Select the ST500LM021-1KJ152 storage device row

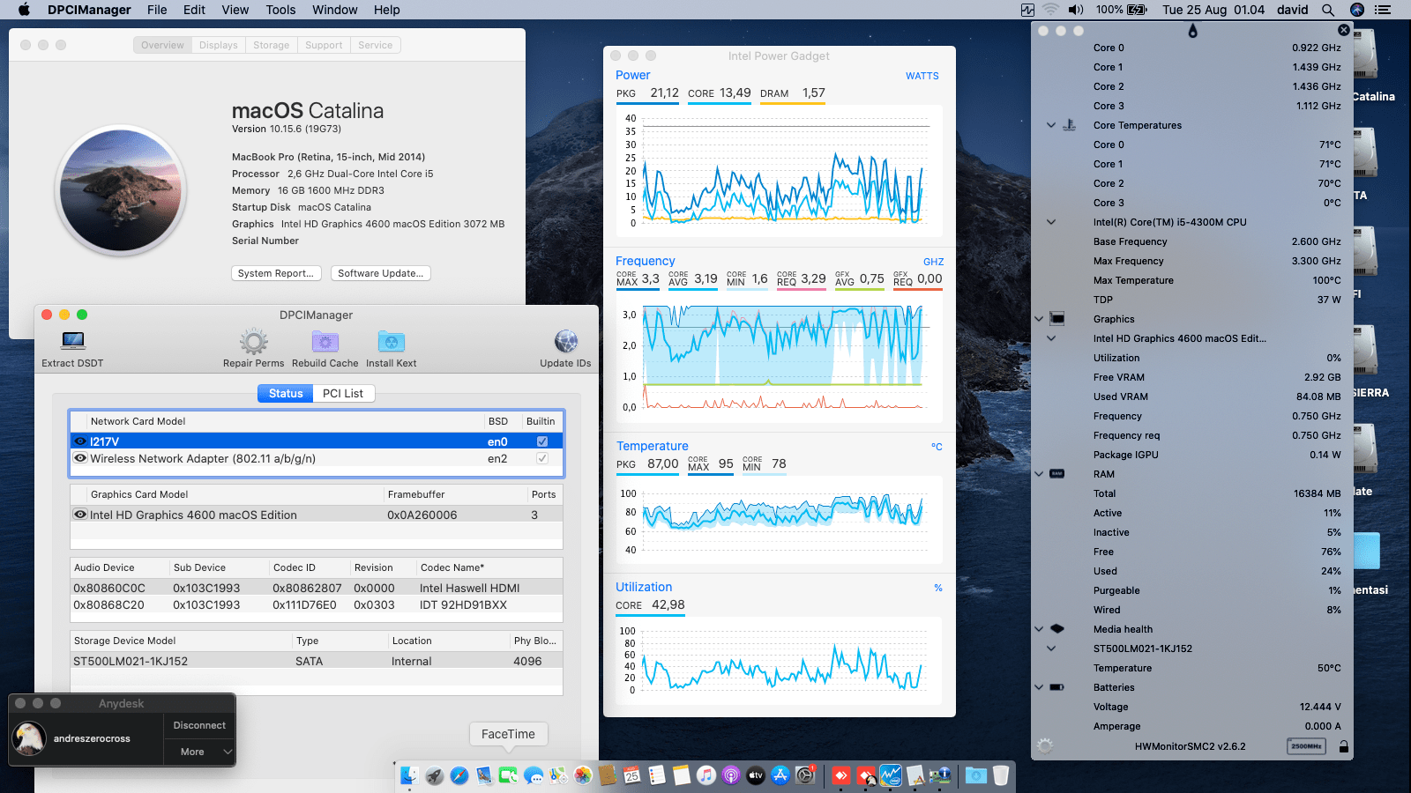[317, 661]
